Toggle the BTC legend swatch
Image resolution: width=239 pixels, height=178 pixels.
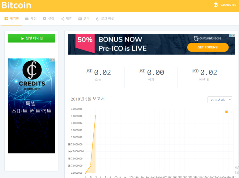[x=226, y=112]
